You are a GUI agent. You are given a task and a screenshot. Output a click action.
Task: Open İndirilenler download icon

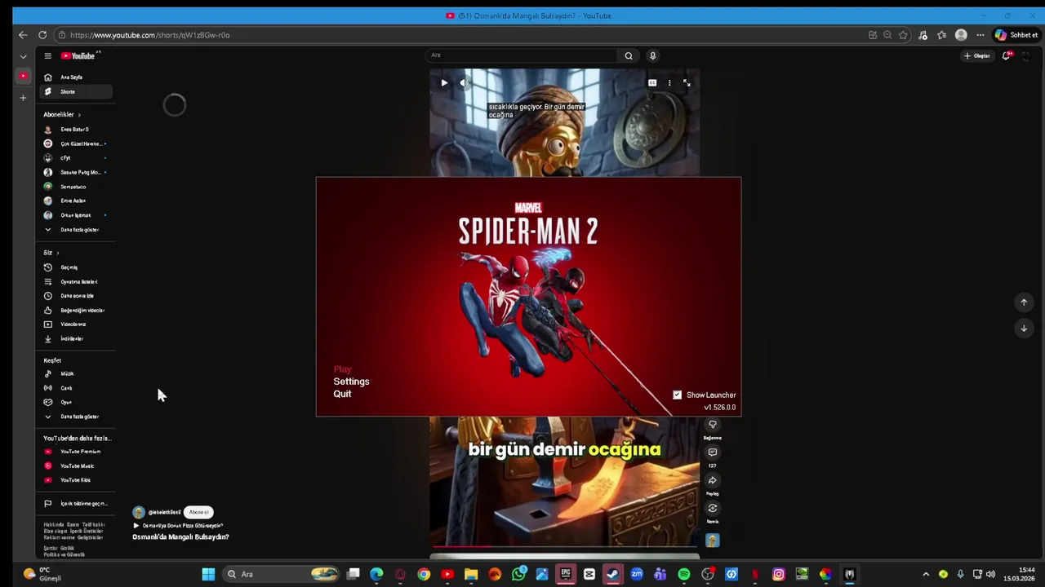pyautogui.click(x=47, y=338)
